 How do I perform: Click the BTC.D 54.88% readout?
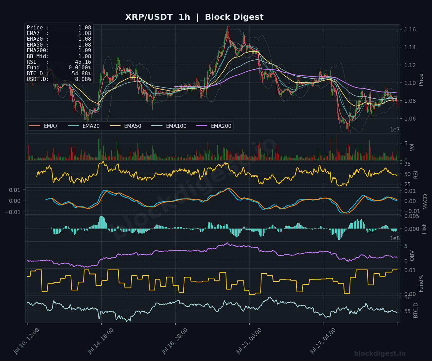[x=59, y=73]
